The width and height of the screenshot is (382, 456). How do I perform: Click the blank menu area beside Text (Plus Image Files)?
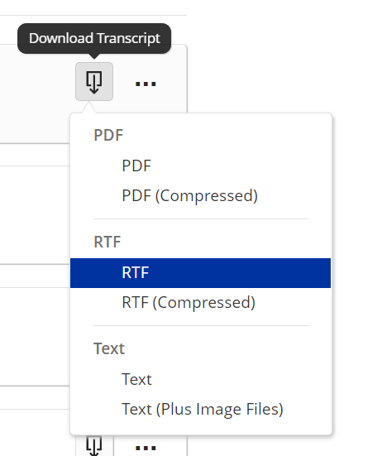coord(307,409)
